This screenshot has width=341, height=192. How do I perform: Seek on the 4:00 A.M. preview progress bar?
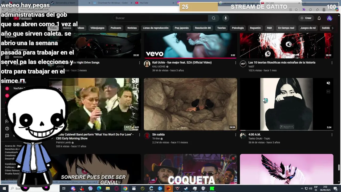(286, 130)
